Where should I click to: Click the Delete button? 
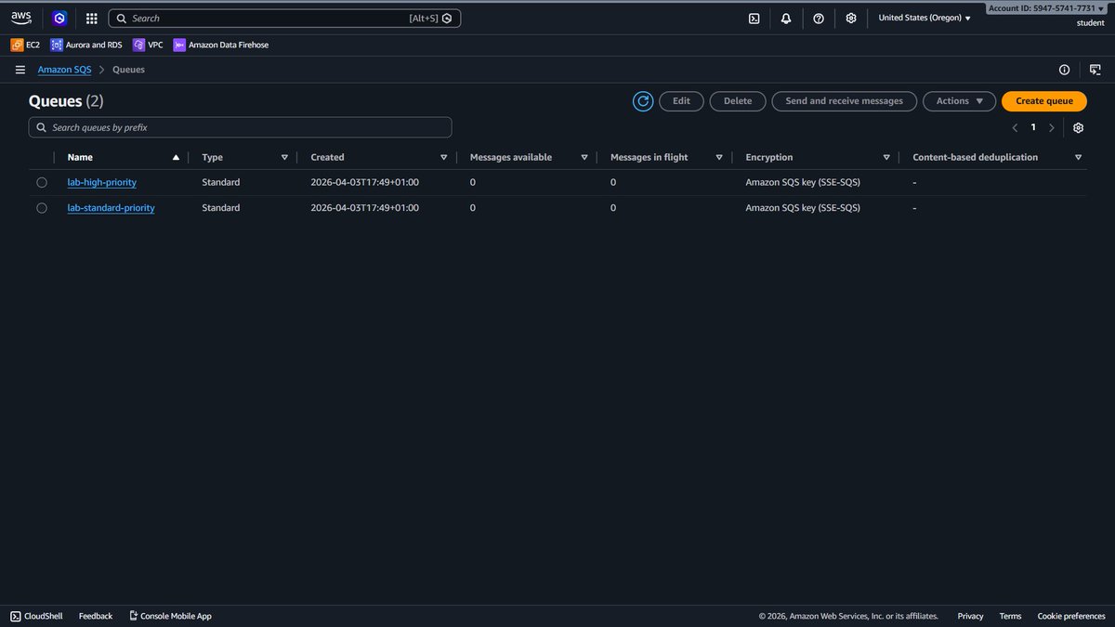(x=738, y=101)
